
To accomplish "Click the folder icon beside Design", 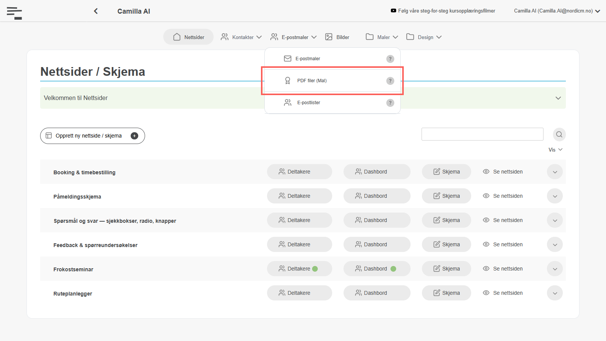I will 410,37.
